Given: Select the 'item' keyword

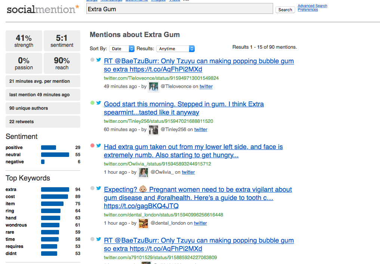Looking at the screenshot, I should pos(10,204).
